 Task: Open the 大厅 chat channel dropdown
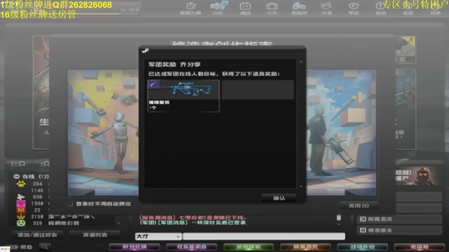[x=158, y=236]
